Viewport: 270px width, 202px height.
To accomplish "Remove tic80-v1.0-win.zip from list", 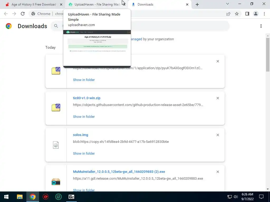I will tap(218, 98).
